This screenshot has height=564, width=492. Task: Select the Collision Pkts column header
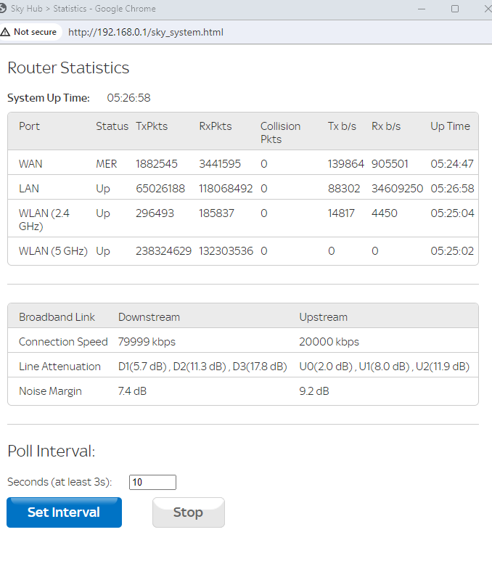(x=280, y=132)
